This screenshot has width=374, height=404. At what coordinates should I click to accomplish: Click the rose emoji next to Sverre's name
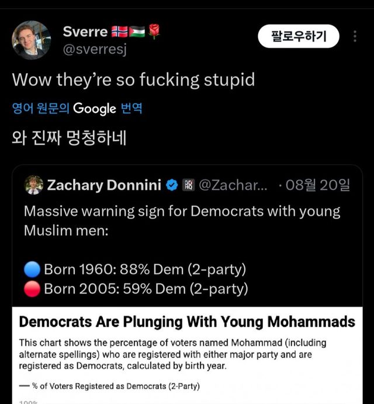(154, 32)
